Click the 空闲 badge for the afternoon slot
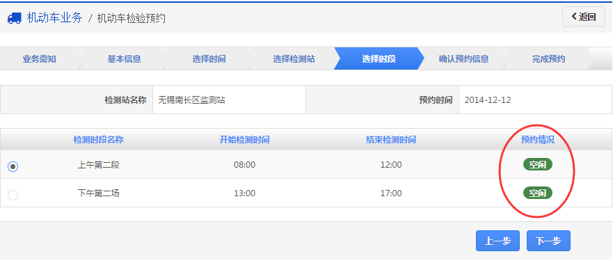 pyautogui.click(x=538, y=193)
